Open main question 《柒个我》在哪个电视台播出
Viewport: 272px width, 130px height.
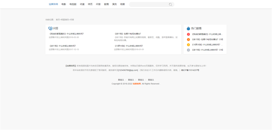[x=128, y=34]
